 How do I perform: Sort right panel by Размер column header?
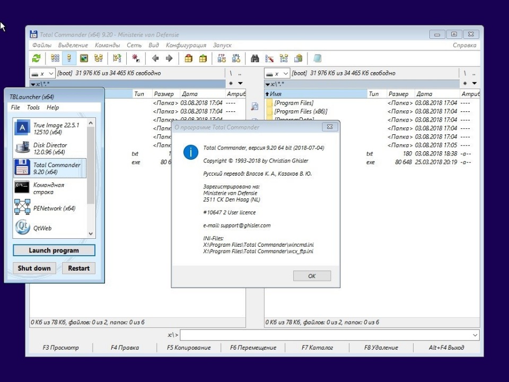pyautogui.click(x=400, y=94)
